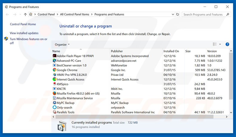Sort programs by Installed On column
Image resolution: width=236 pixels, height=137 pixels.
(171, 51)
